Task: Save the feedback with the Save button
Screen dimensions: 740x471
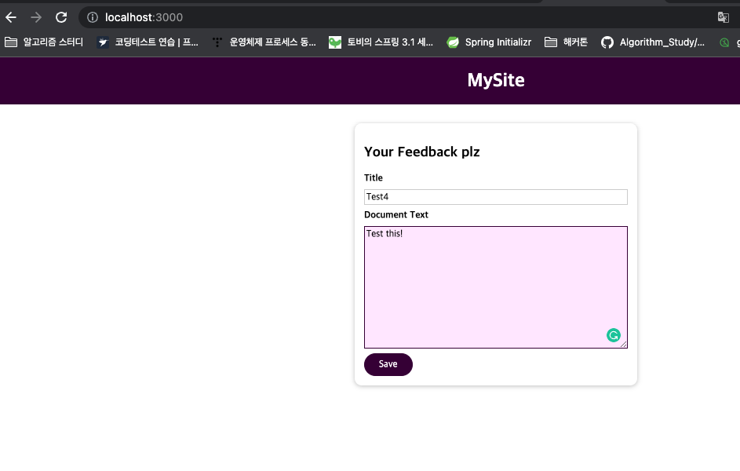Action: [388, 364]
